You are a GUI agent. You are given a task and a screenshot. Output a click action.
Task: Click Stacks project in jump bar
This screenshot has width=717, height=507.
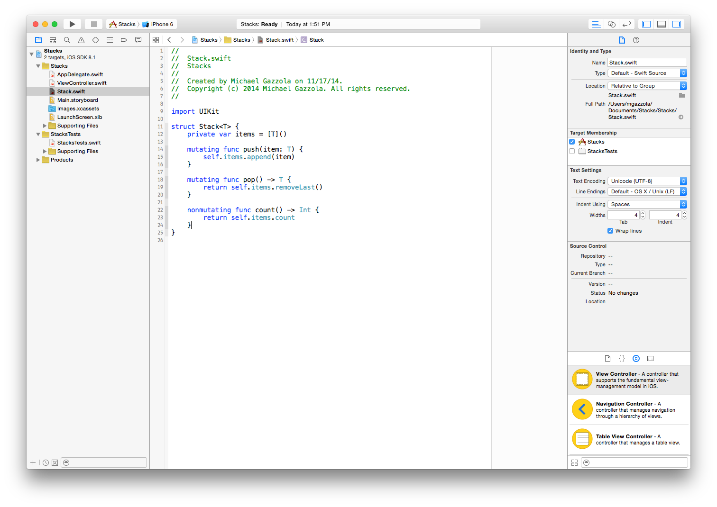204,40
